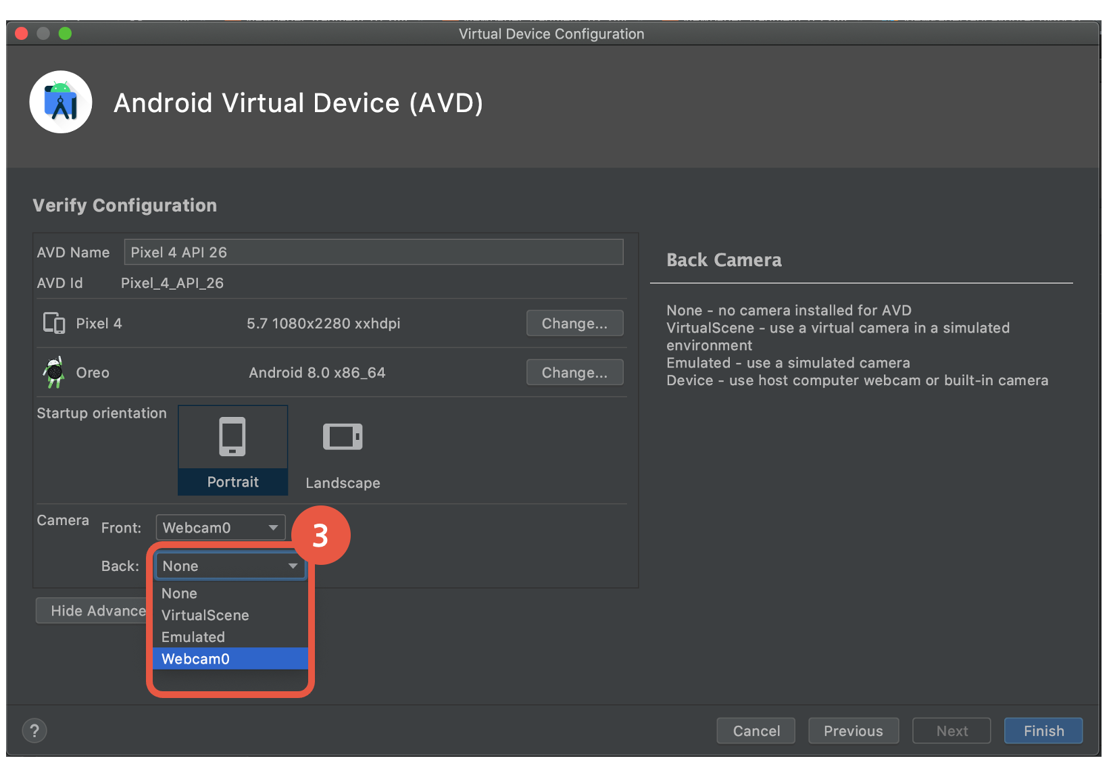
Task: Click the green zoom window button
Action: point(65,34)
